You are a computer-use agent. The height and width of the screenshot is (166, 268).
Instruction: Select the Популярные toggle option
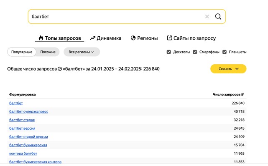(22, 52)
